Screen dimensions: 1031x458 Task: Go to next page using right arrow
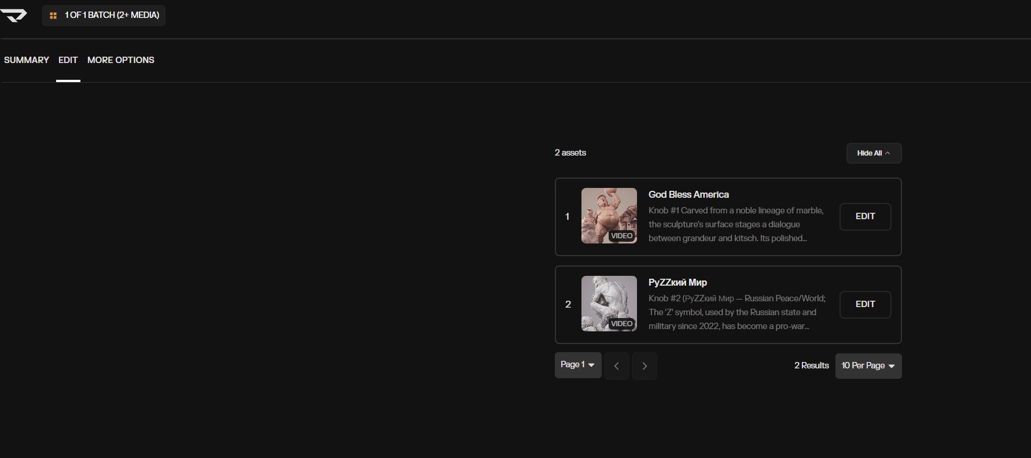pyautogui.click(x=645, y=366)
